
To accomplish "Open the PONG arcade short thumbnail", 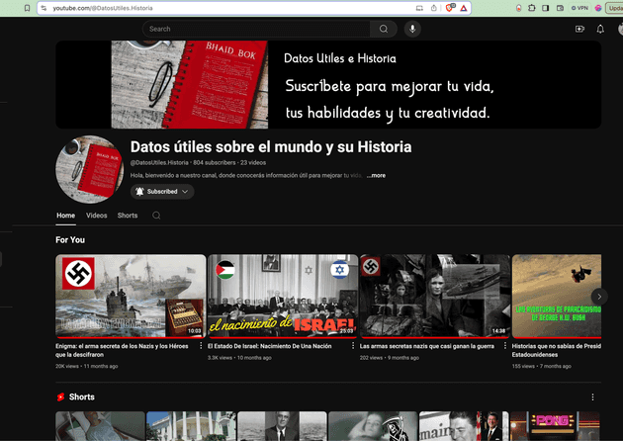I will click(x=555, y=426).
